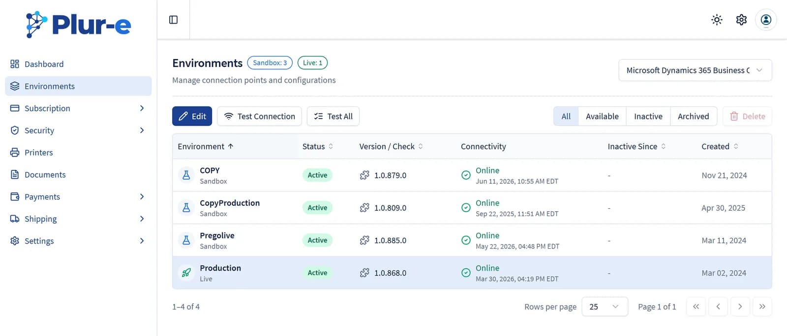The image size is (787, 336).
Task: Expand the Subscription menu chevron
Action: pyautogui.click(x=142, y=108)
